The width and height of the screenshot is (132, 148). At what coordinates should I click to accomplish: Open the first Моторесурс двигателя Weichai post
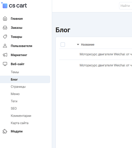106,54
